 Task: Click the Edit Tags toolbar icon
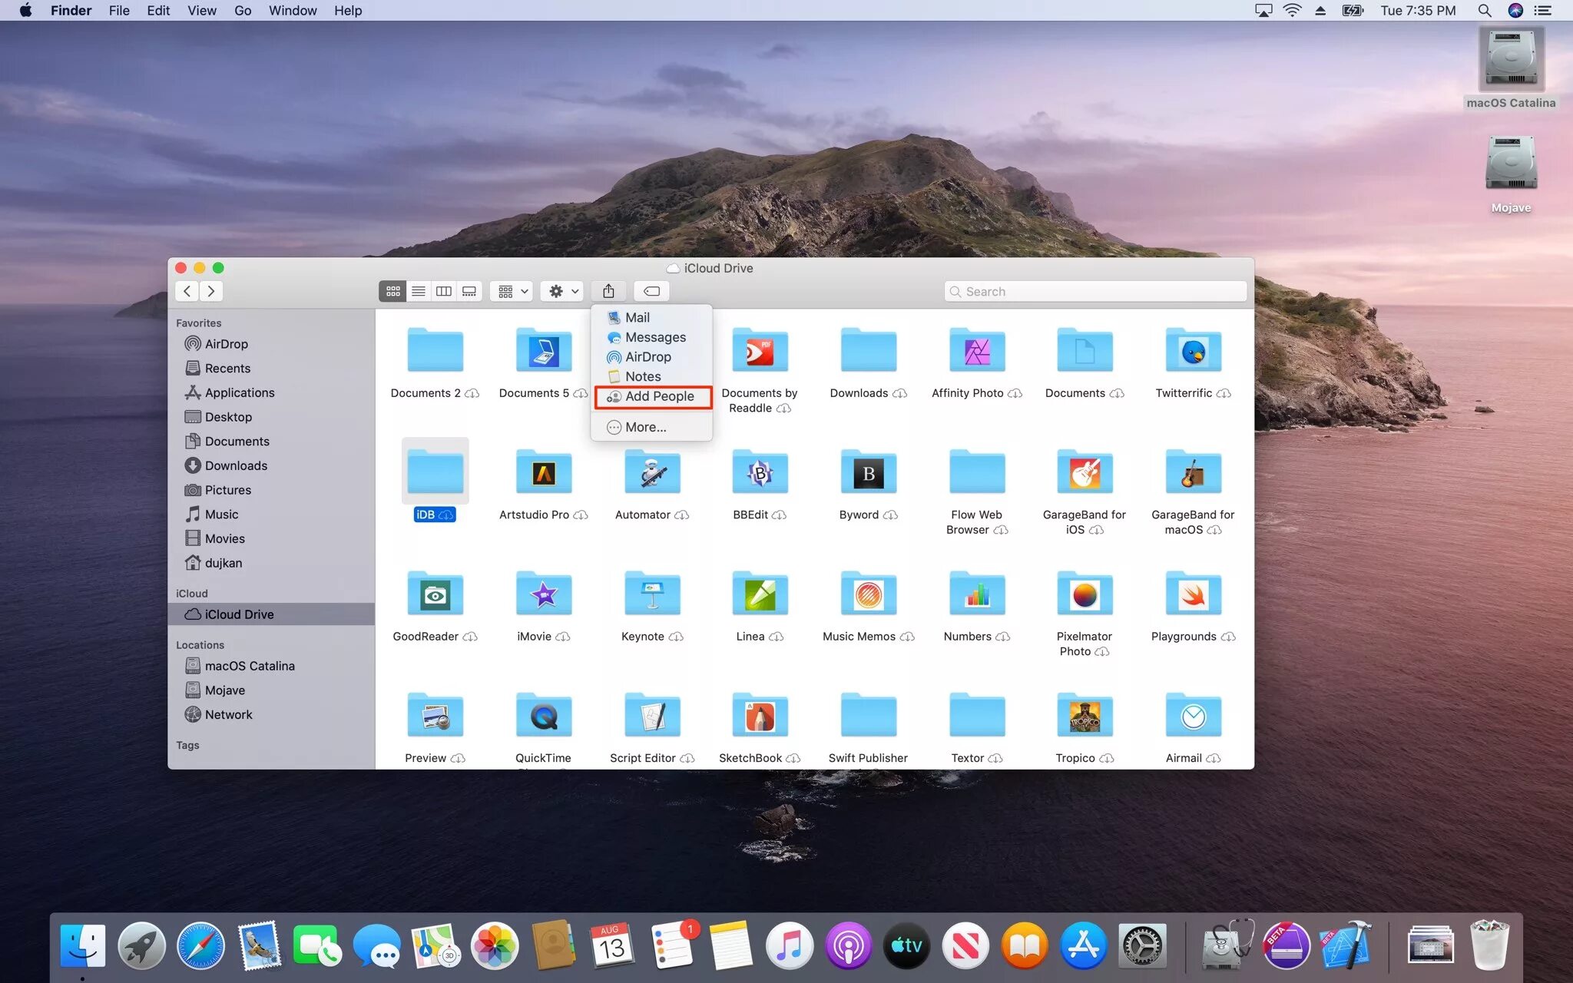[651, 291]
